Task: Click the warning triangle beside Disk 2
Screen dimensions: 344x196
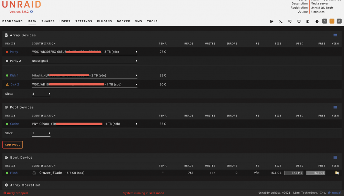Action: 7,84
